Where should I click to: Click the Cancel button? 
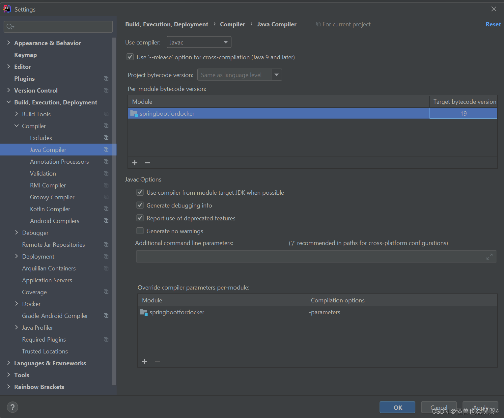pyautogui.click(x=439, y=407)
